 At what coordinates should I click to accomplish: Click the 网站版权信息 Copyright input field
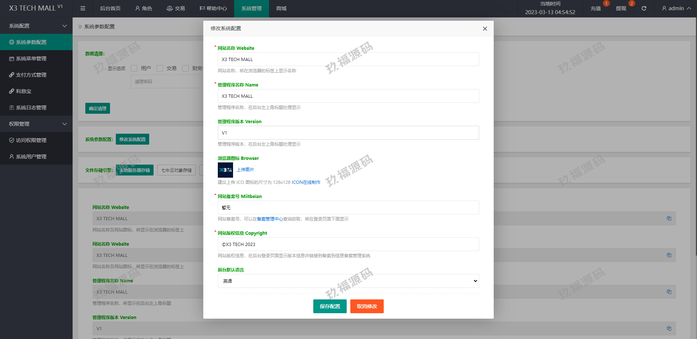[348, 244]
